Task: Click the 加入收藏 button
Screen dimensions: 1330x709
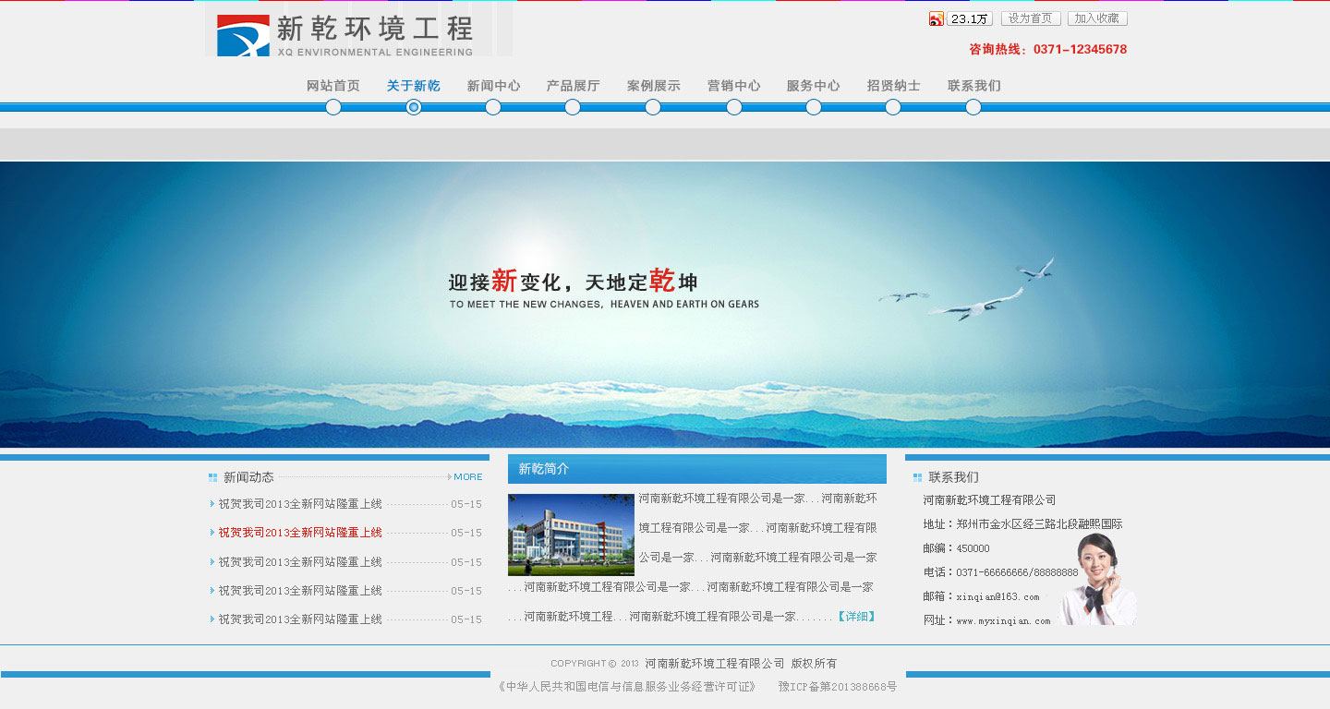Action: coord(1097,18)
